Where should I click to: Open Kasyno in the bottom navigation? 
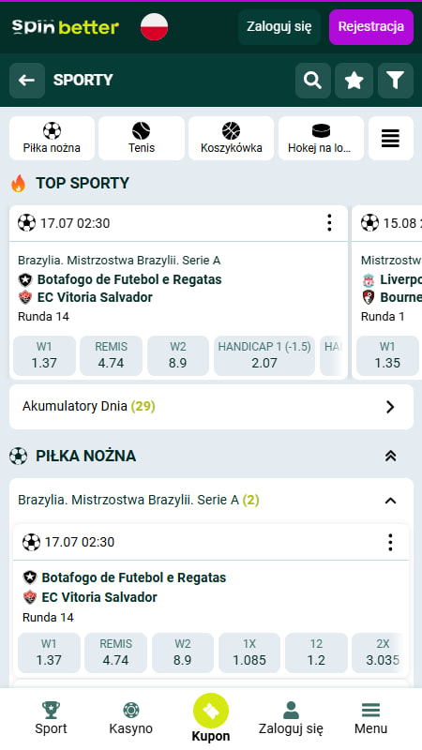pyautogui.click(x=130, y=718)
